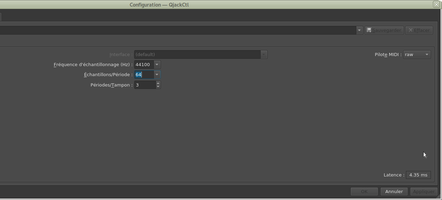This screenshot has width=442, height=200.
Task: Expand the sample rate 44100 dropdown arrow
Action: point(157,64)
